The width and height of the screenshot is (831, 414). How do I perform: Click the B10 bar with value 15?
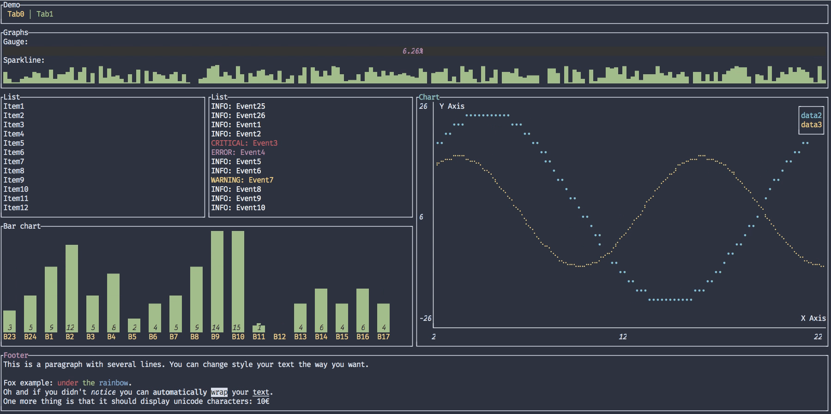(x=238, y=282)
